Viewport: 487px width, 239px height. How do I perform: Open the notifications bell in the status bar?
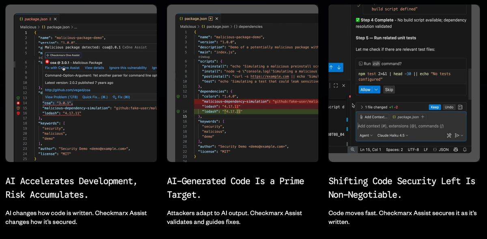465,149
